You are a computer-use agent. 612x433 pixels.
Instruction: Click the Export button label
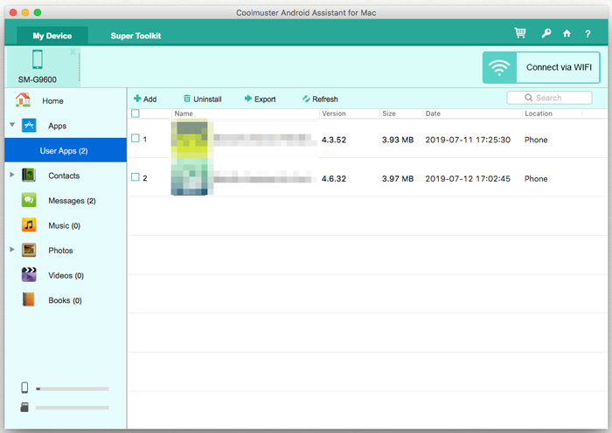[x=265, y=100]
